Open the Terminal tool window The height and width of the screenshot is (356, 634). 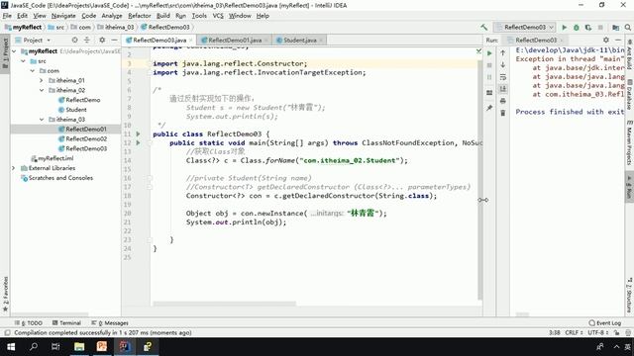(x=66, y=323)
